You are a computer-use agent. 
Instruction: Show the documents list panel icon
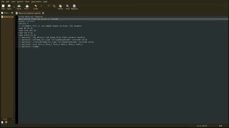2,122
